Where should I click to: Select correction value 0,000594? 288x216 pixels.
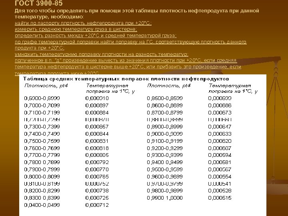pos(220,155)
